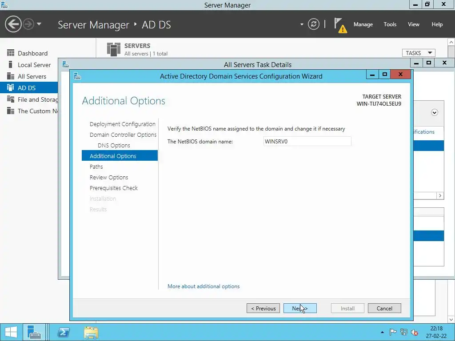Close the All Servers Task Details window
Image resolution: width=455 pixels, height=341 pixels.
[444, 63]
